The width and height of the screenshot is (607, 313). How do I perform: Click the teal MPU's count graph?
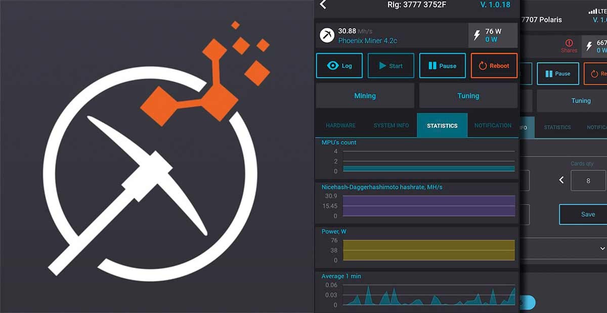coord(429,162)
